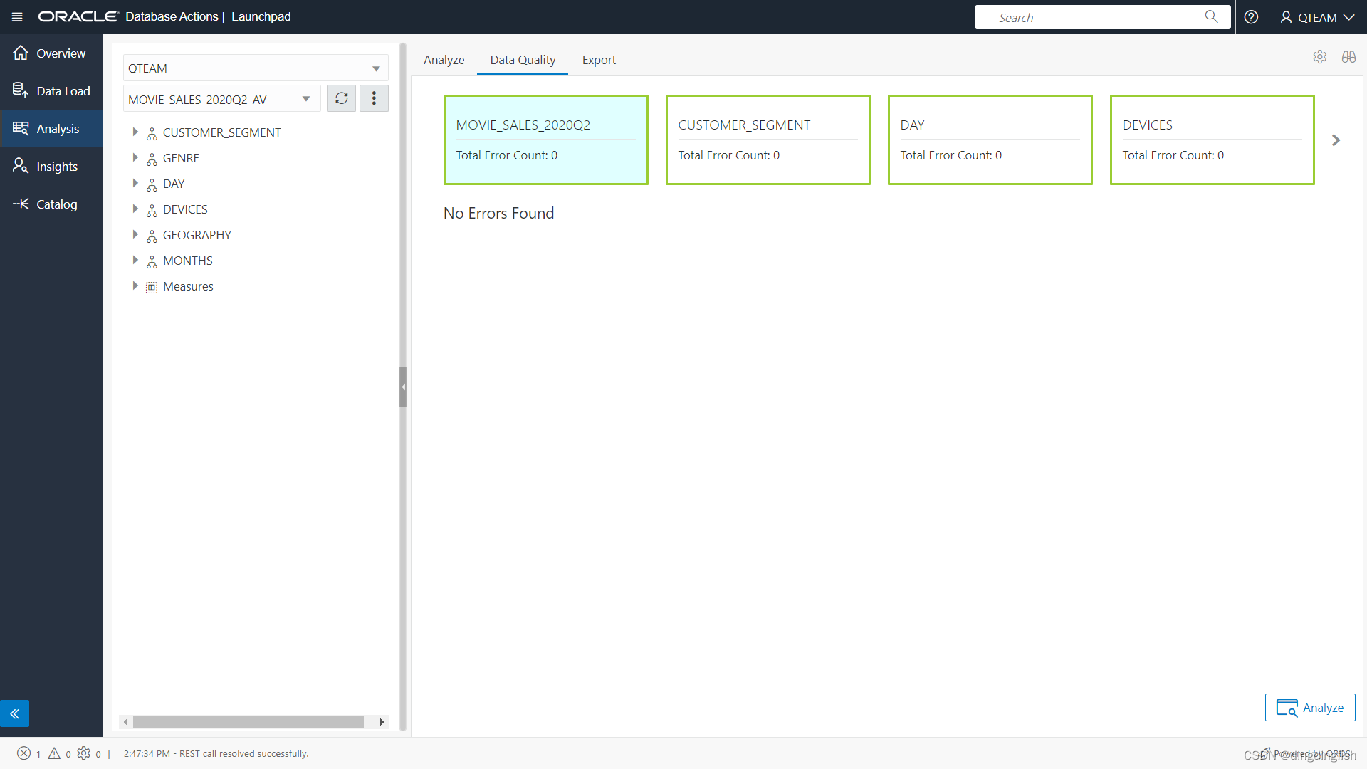The width and height of the screenshot is (1367, 769).
Task: Collapse the left panel with double-chevron arrow
Action: pyautogui.click(x=15, y=713)
